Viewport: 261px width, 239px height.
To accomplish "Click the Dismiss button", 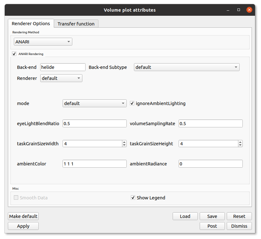I will [239, 226].
